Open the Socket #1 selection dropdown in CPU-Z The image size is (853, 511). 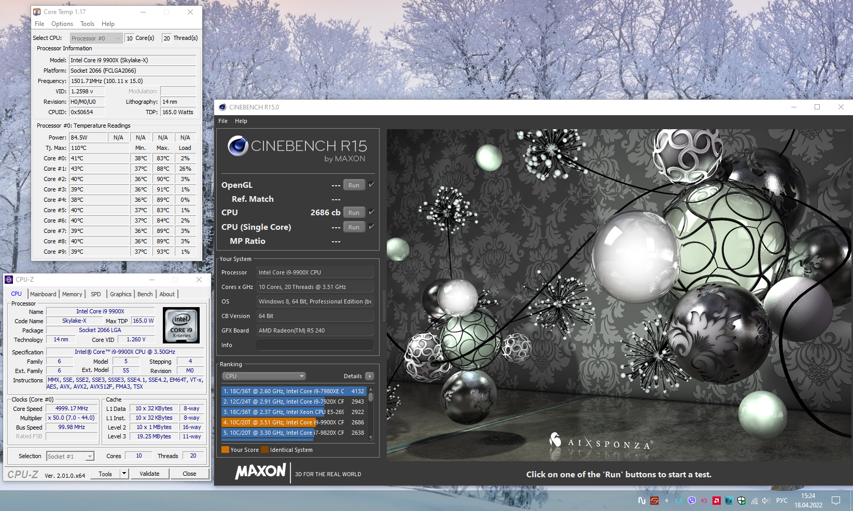pyautogui.click(x=71, y=457)
